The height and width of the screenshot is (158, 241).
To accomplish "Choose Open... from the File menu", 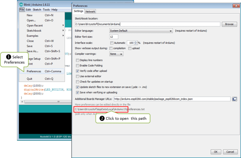I will click(x=42, y=20).
